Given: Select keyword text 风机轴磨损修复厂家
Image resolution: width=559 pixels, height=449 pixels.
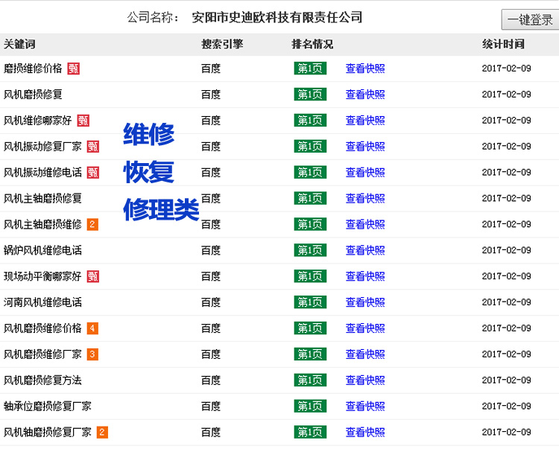Looking at the screenshot, I should pos(48,433).
